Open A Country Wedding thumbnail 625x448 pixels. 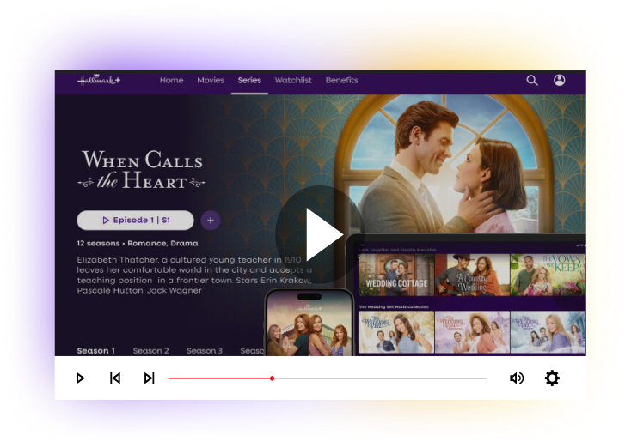(472, 275)
